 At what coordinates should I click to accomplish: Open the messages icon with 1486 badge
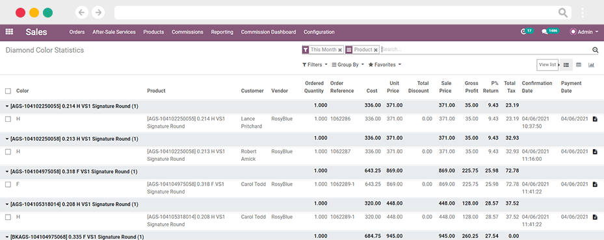click(551, 32)
